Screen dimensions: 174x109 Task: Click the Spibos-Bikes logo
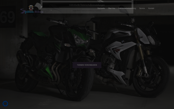click(32, 8)
